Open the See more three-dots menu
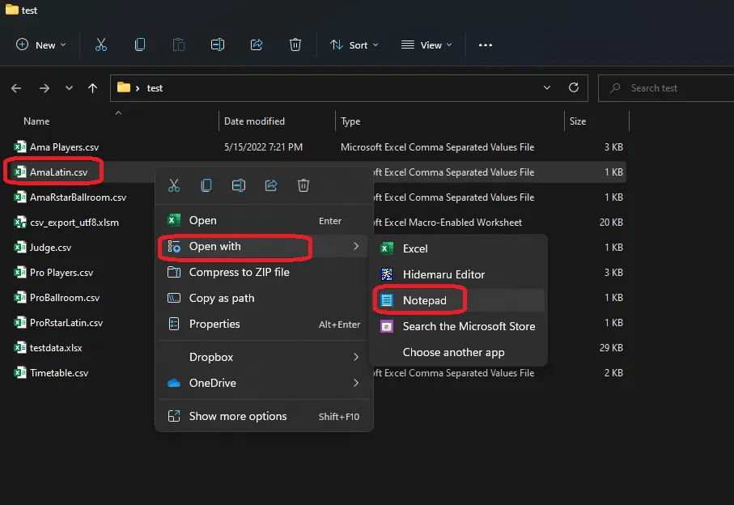The height and width of the screenshot is (505, 734). coord(486,45)
